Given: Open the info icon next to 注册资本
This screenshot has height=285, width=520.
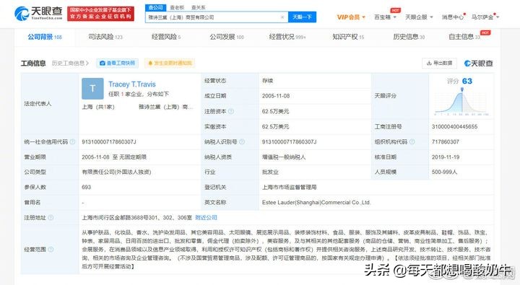Looking at the screenshot, I should pyautogui.click(x=231, y=111).
